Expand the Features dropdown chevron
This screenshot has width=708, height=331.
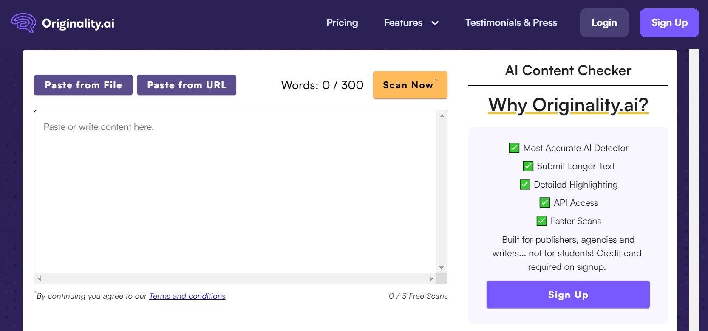[435, 23]
